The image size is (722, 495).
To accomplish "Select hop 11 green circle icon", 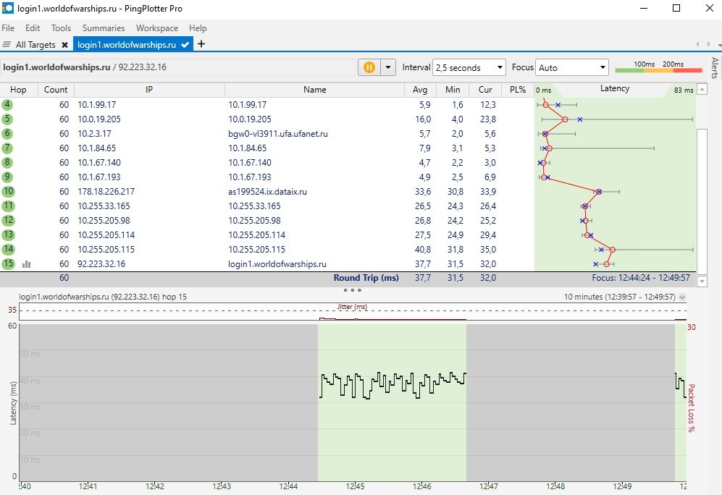I will [8, 206].
